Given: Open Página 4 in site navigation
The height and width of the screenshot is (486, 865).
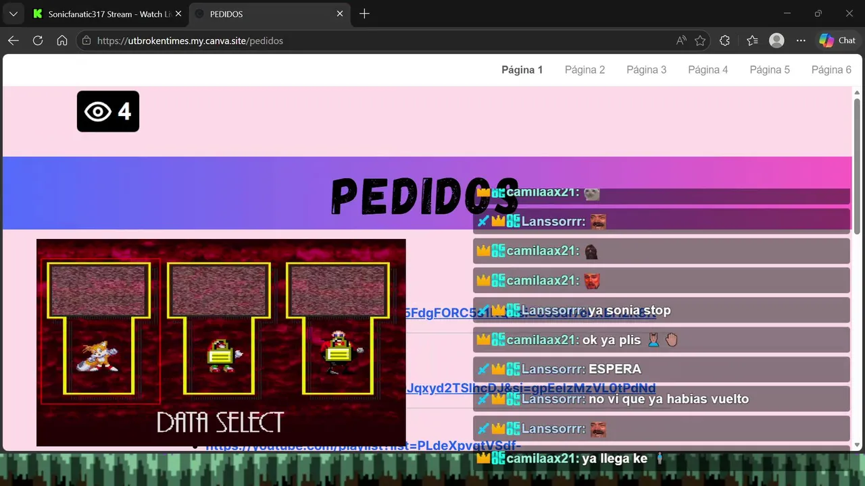Looking at the screenshot, I should click(x=708, y=70).
